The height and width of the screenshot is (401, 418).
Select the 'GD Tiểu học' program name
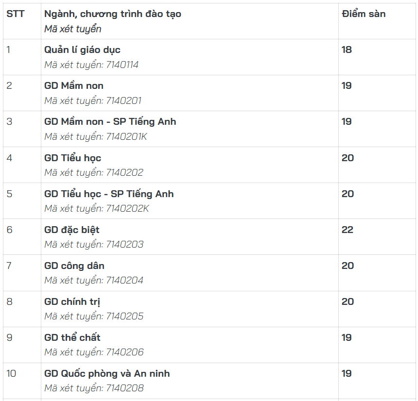[72, 158]
